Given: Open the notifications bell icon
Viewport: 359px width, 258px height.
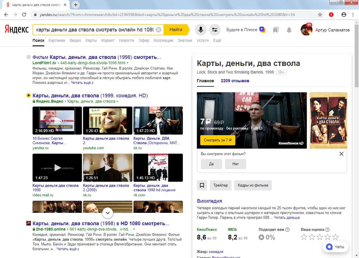Looking at the screenshot, I should point(289,30).
